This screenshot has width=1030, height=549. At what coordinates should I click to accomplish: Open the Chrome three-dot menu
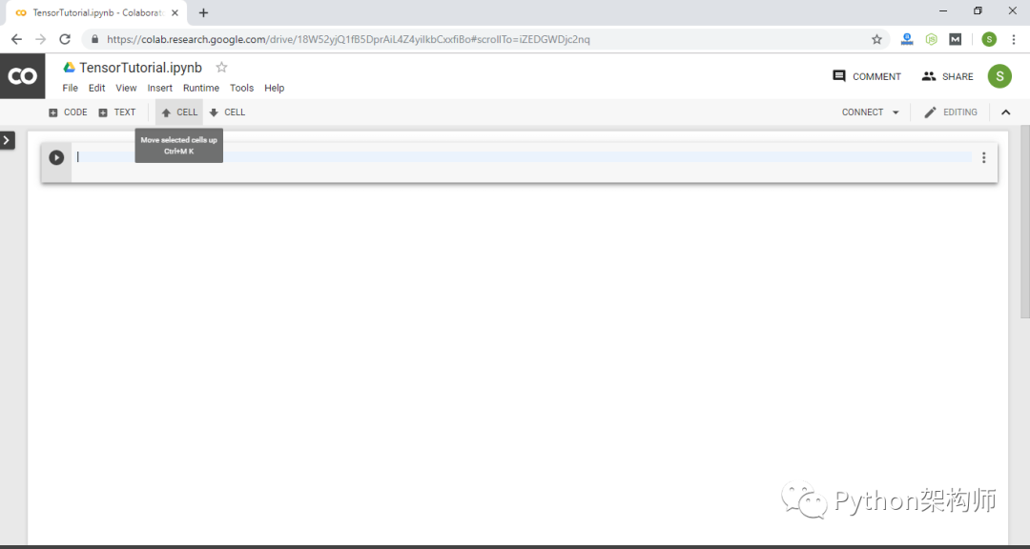(1014, 39)
